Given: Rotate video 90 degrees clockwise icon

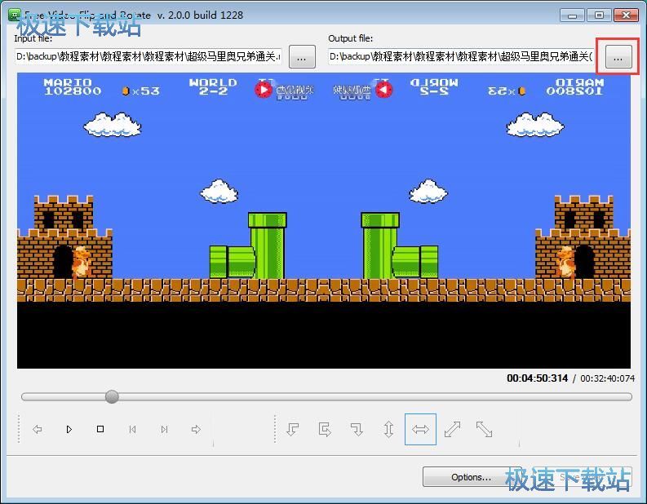Looking at the screenshot, I should coord(357,429).
